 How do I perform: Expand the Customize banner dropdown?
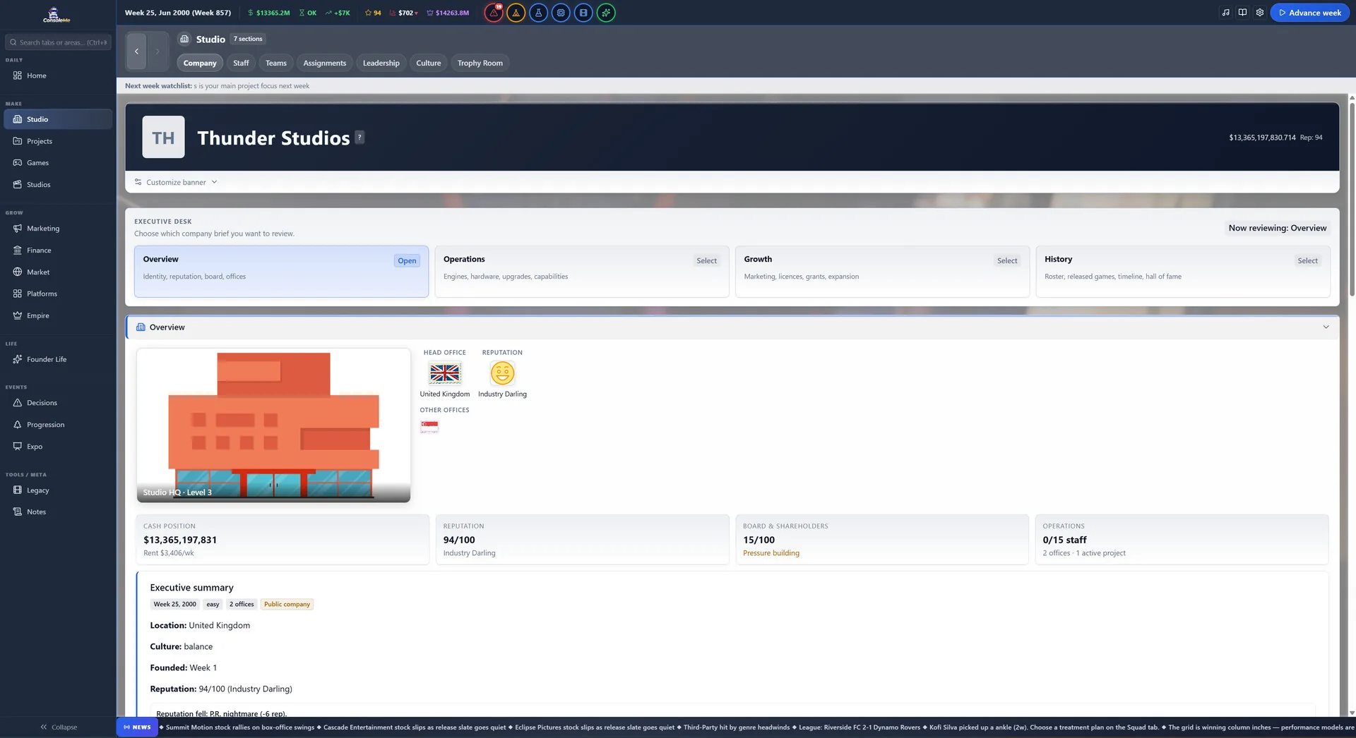(176, 182)
